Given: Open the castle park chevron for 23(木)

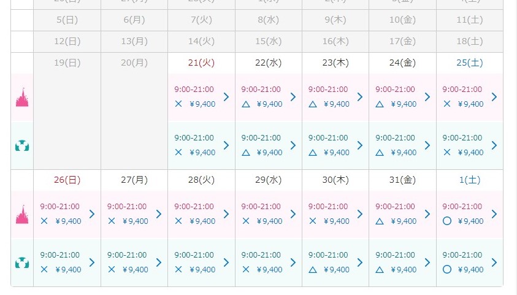Looking at the screenshot, I should pos(360,97).
